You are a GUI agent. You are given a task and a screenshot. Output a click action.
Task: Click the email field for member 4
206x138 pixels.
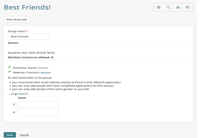tap(38, 112)
